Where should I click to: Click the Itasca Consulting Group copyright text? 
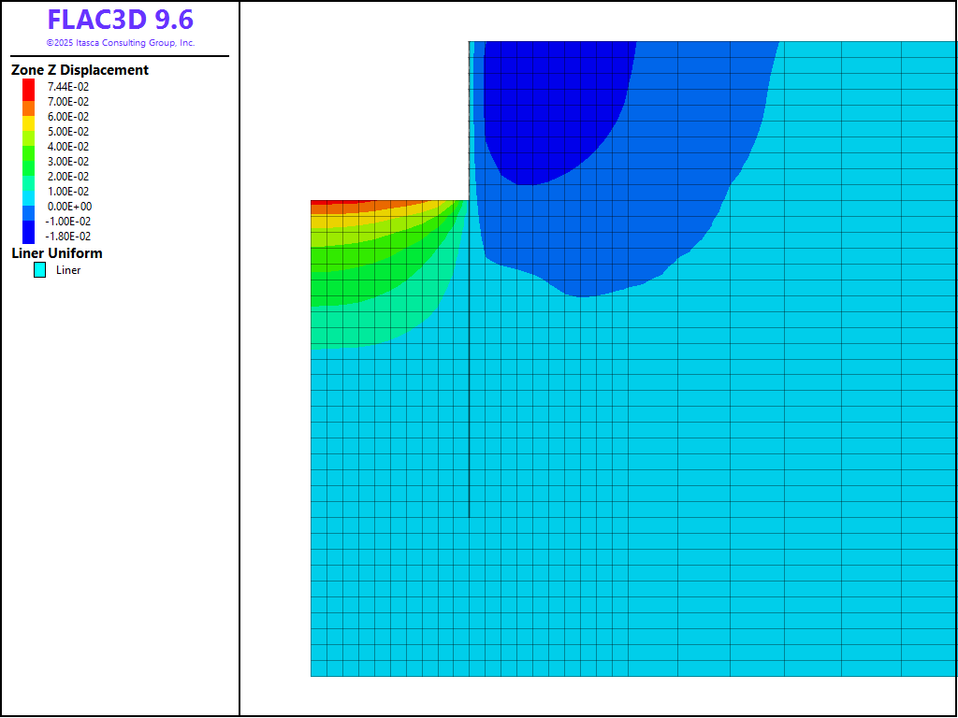pos(120,43)
